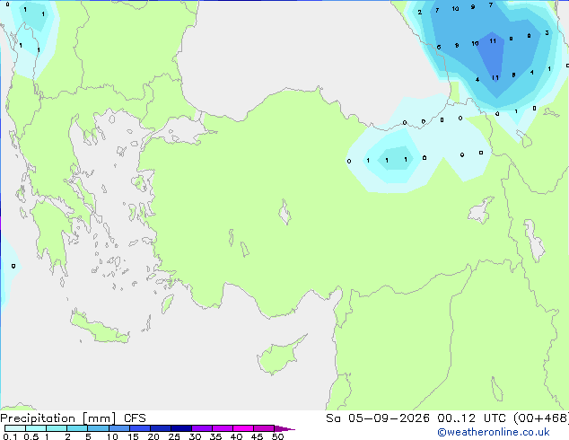The height and width of the screenshot is (440, 569).
Task: Click the 2-5 mm cyan legend swatch
Action: pyautogui.click(x=77, y=428)
